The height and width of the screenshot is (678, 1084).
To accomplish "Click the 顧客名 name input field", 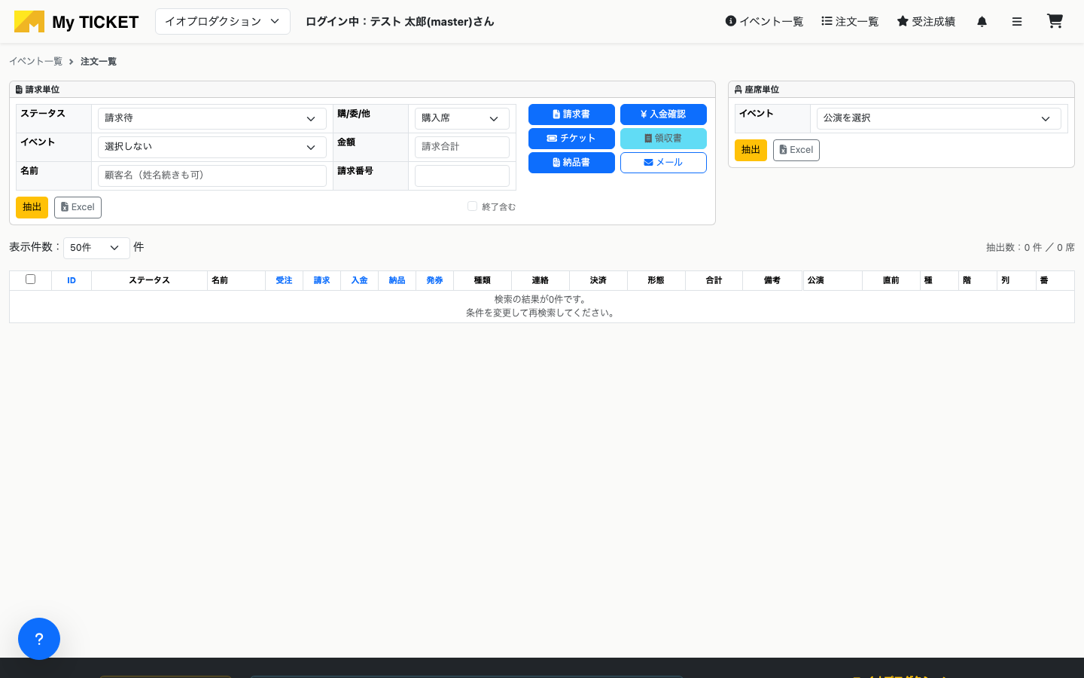I will [x=212, y=176].
